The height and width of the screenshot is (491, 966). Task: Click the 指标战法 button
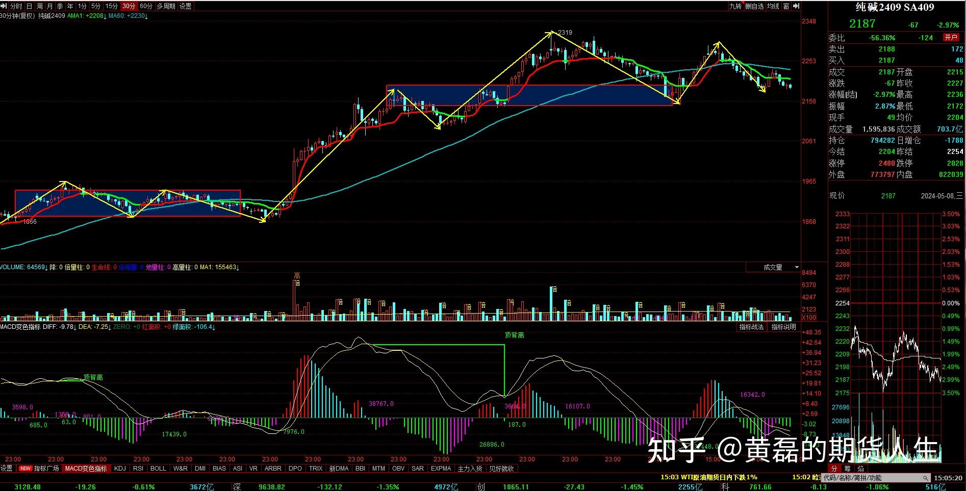click(752, 327)
